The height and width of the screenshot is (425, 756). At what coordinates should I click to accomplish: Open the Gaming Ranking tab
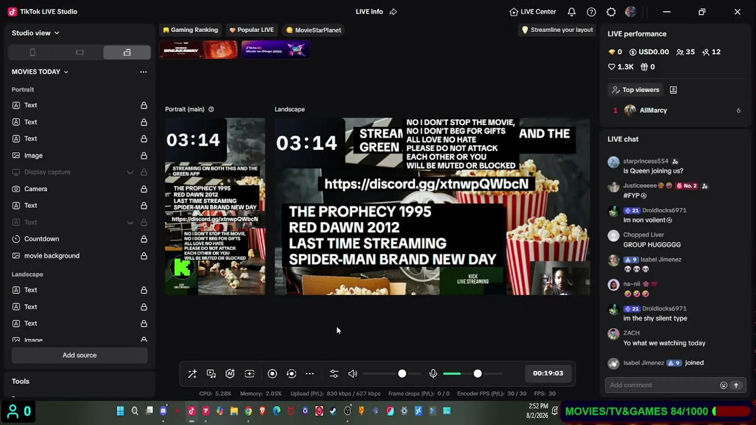pos(190,30)
